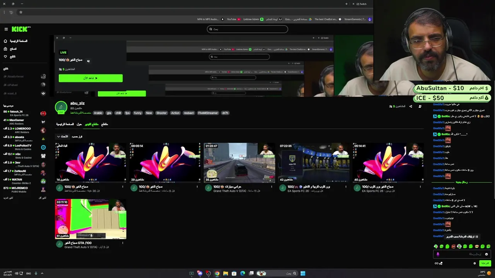Open options menu for the 03:11:10 video
Viewport: 495px width, 278px height.
tap(123, 243)
